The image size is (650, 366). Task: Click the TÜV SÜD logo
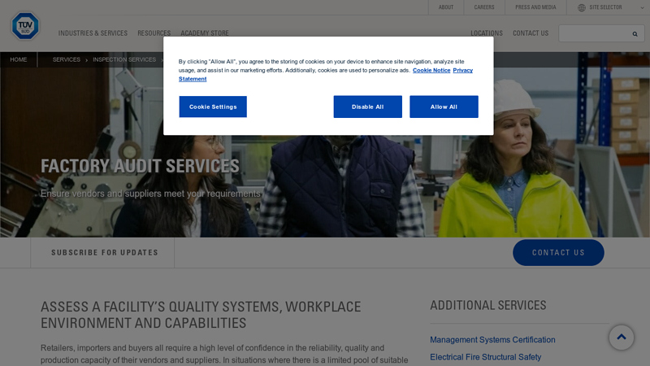(x=25, y=26)
